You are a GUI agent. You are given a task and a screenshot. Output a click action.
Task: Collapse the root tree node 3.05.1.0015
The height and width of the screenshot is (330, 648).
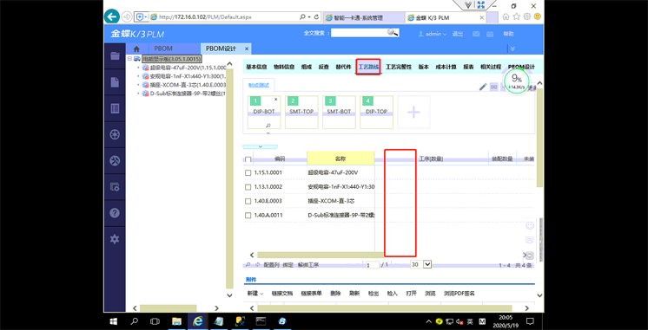click(129, 59)
